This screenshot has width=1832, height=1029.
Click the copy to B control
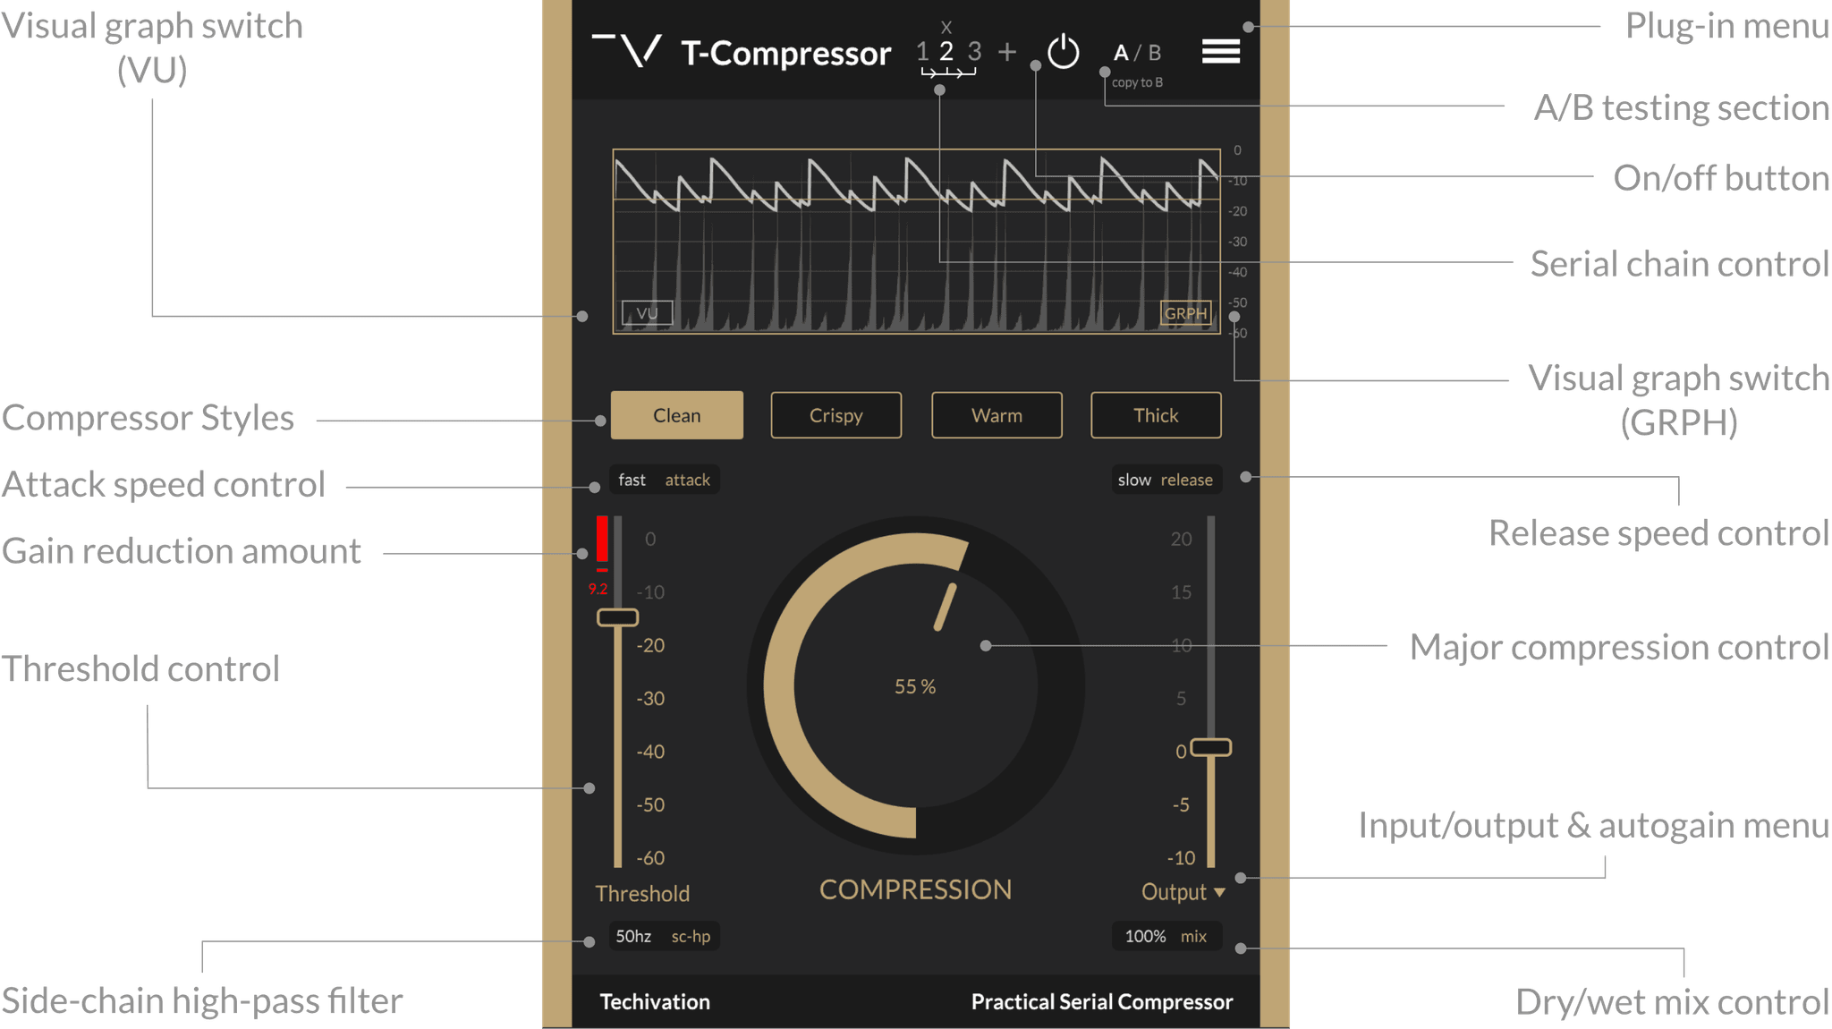click(1138, 82)
